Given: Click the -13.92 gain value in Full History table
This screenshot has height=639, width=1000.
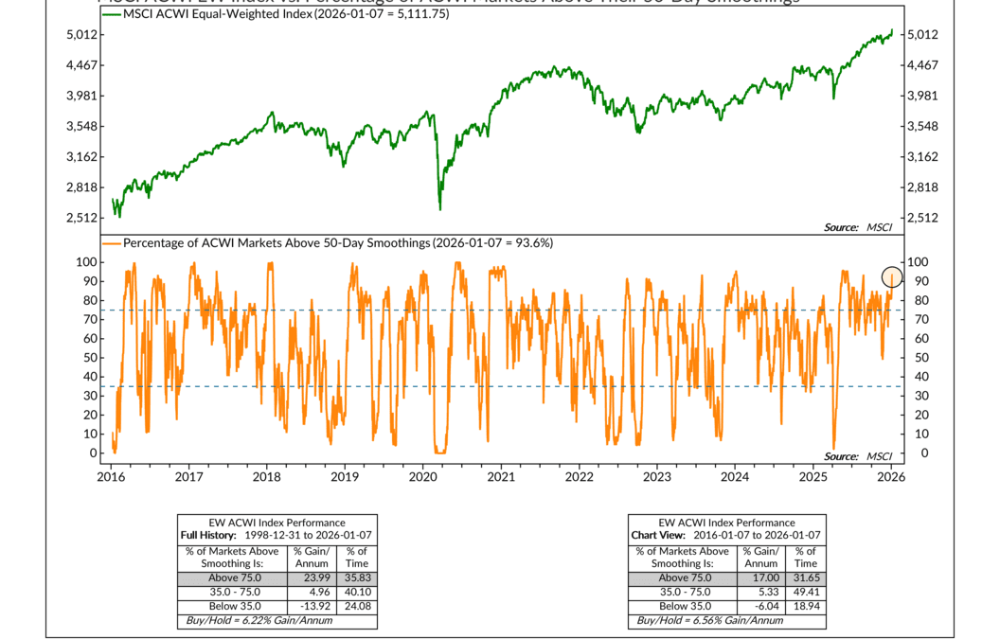Looking at the screenshot, I should point(311,606).
